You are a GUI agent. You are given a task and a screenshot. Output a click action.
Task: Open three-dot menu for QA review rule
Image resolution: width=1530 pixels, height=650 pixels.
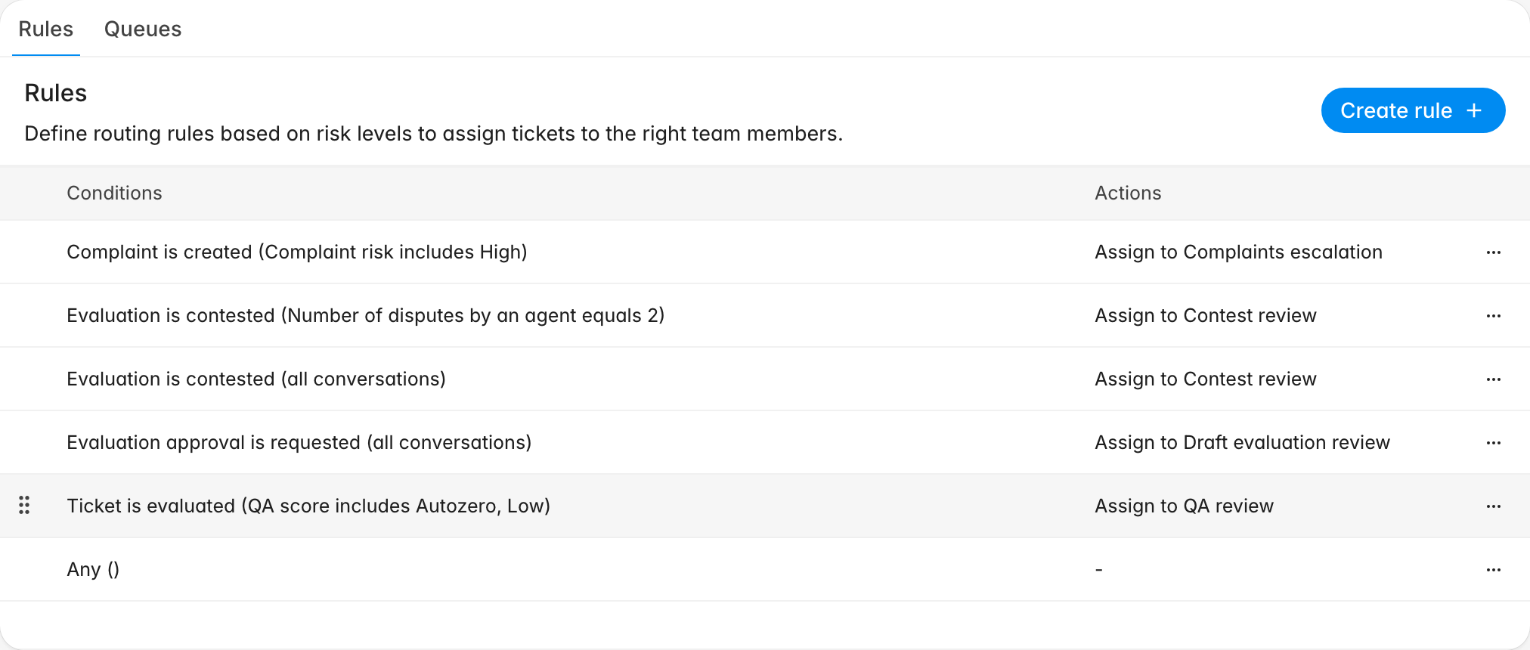(x=1493, y=506)
